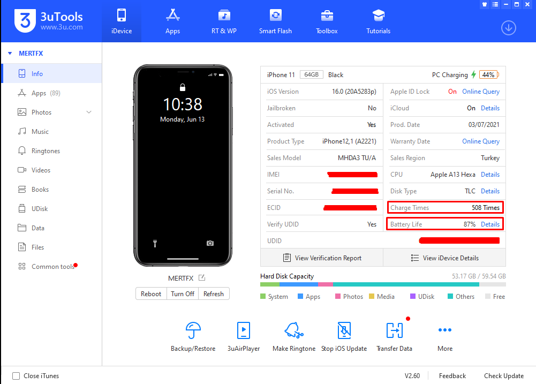Open Videos in the sidebar
536x384 pixels.
click(51, 170)
